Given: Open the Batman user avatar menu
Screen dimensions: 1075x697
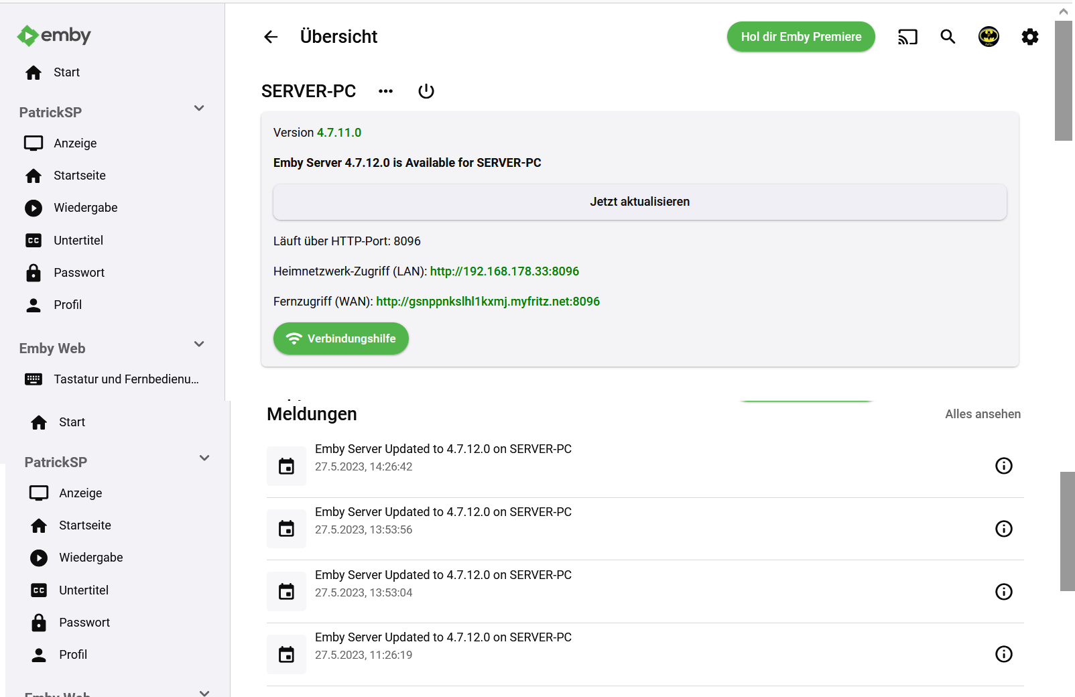Looking at the screenshot, I should coord(989,37).
